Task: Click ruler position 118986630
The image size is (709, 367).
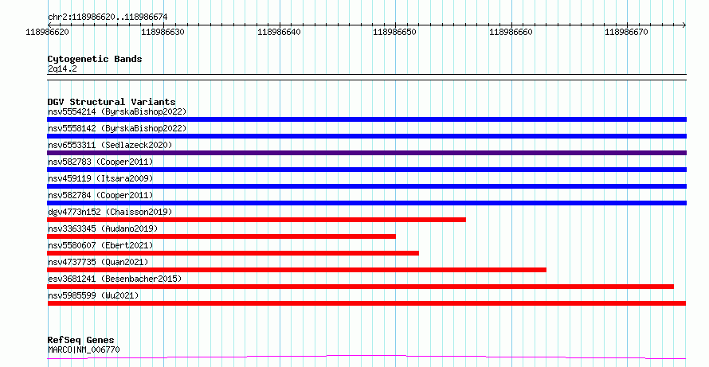Action: (163, 32)
